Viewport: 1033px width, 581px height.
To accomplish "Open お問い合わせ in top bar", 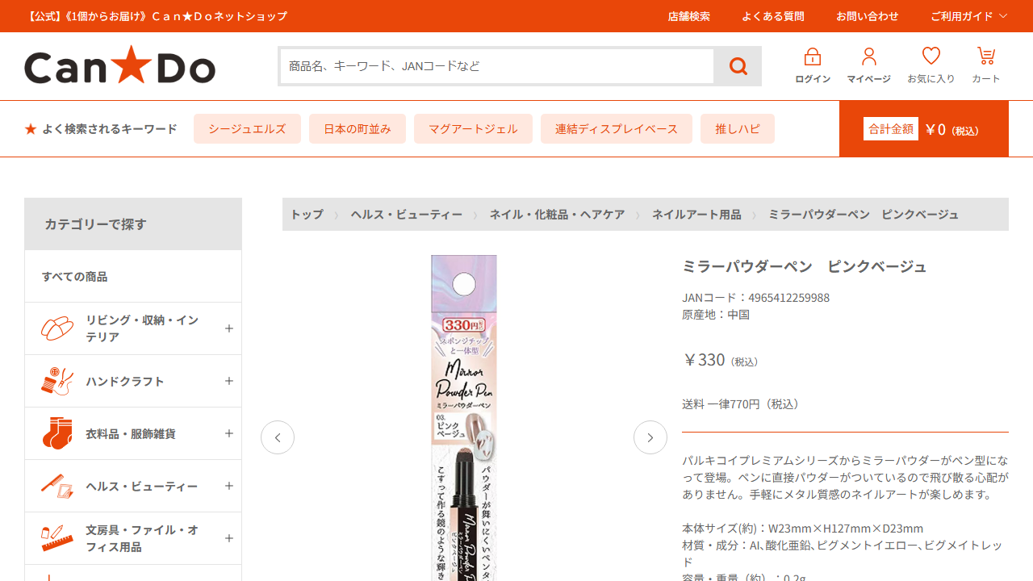I will pyautogui.click(x=867, y=16).
